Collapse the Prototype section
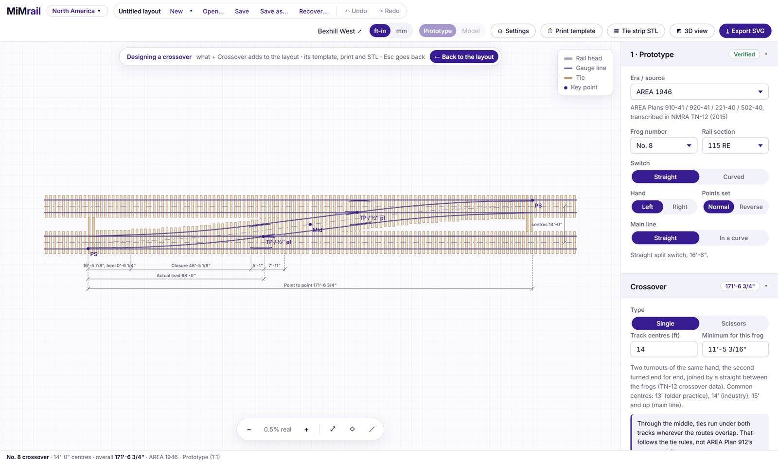 766,54
